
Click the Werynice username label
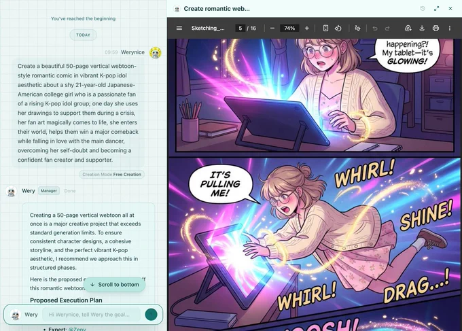click(132, 52)
